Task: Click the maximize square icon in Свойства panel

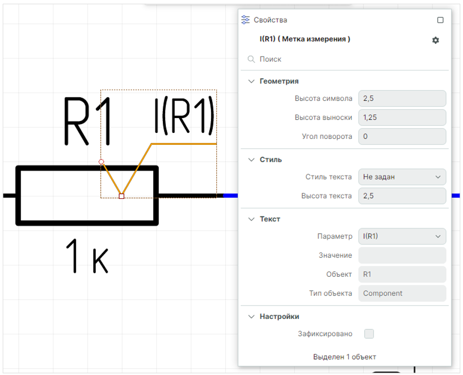Action: click(x=440, y=20)
